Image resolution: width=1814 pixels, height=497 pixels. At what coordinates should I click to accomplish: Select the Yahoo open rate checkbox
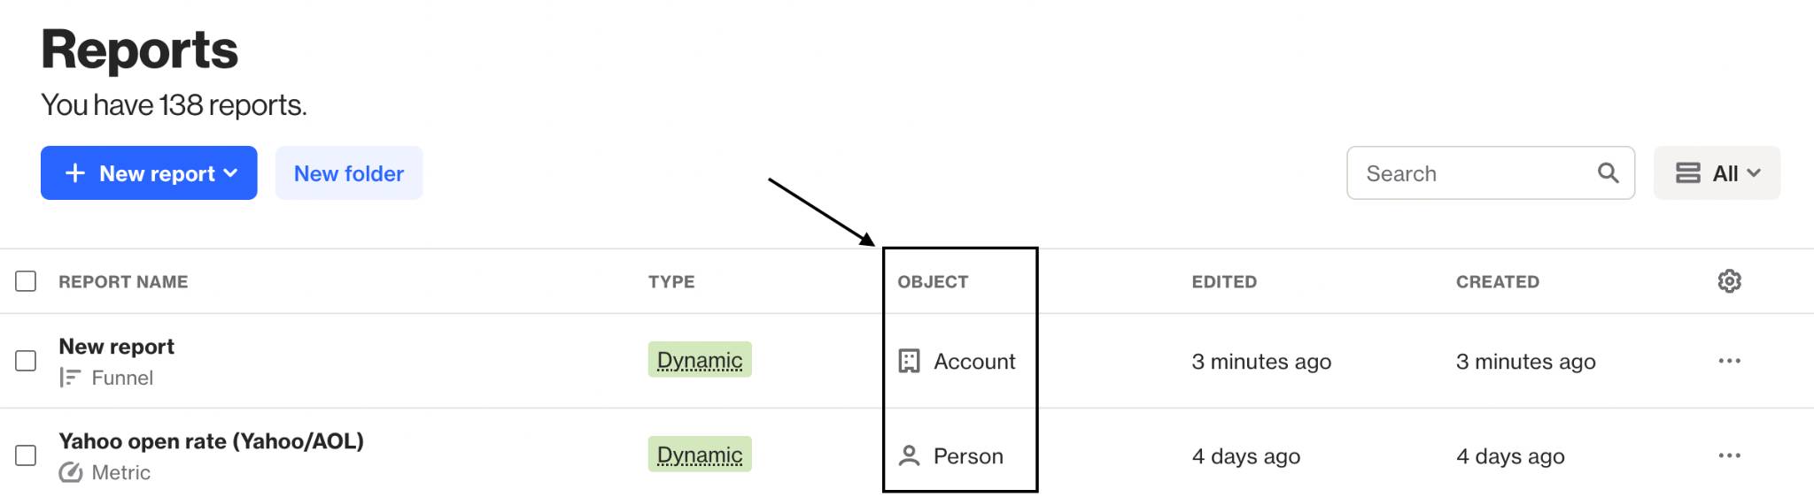pyautogui.click(x=26, y=455)
